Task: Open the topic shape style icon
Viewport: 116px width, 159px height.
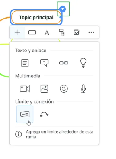Action: [x=32, y=33]
